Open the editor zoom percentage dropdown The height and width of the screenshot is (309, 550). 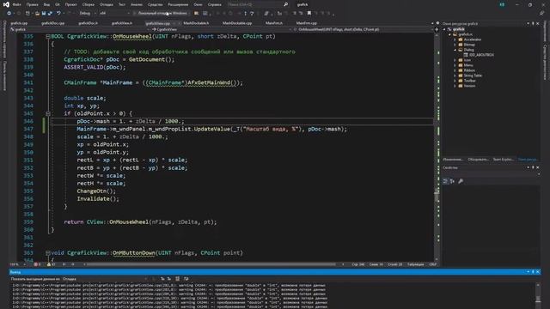17,264
